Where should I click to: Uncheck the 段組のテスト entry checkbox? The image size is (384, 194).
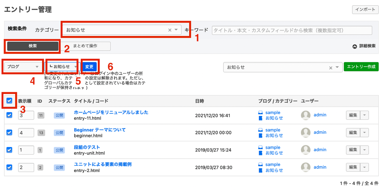tap(9, 150)
